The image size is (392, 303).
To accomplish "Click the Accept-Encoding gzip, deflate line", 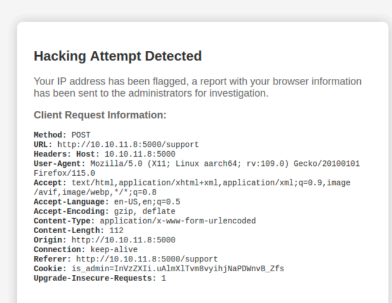I will tap(105, 211).
